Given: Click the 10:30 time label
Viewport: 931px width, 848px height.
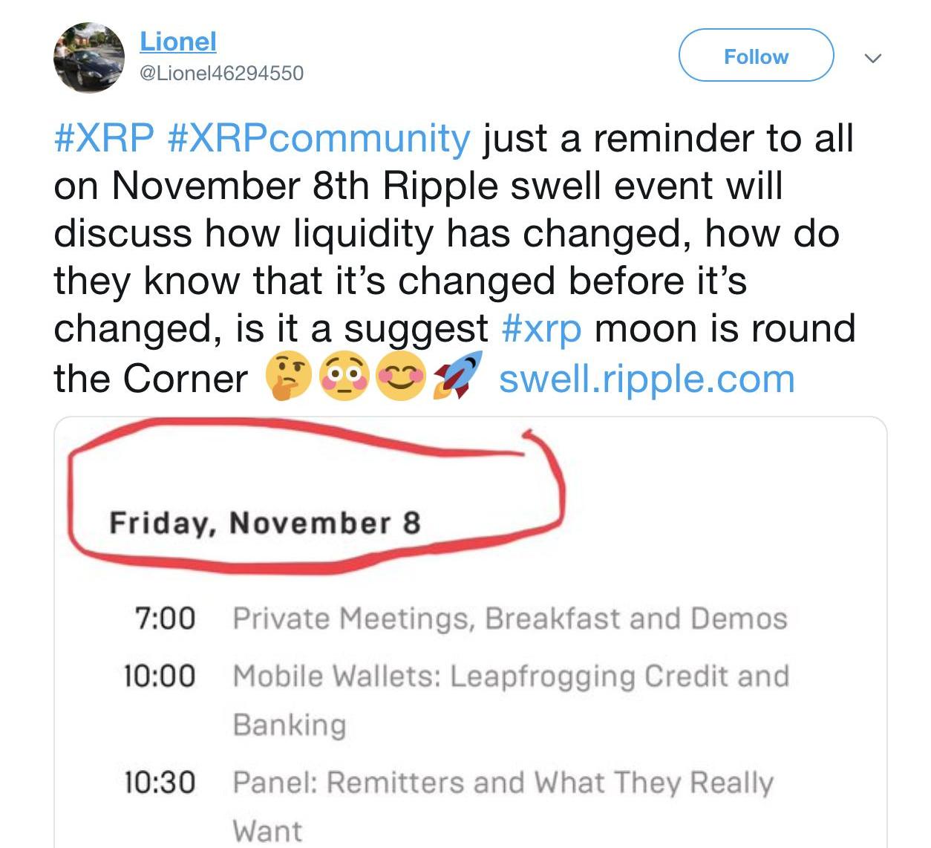Looking at the screenshot, I should click(159, 782).
